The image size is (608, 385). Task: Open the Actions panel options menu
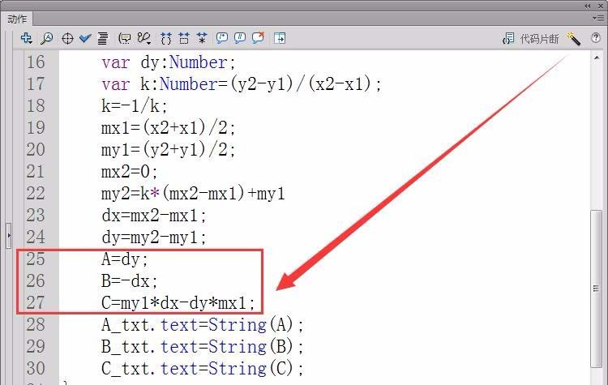[x=597, y=18]
